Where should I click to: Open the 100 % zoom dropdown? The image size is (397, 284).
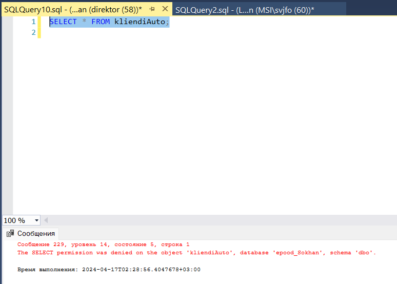[36, 220]
